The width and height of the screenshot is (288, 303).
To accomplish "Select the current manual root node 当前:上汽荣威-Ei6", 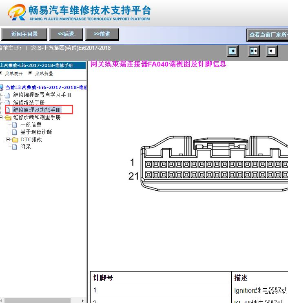I will point(46,87).
